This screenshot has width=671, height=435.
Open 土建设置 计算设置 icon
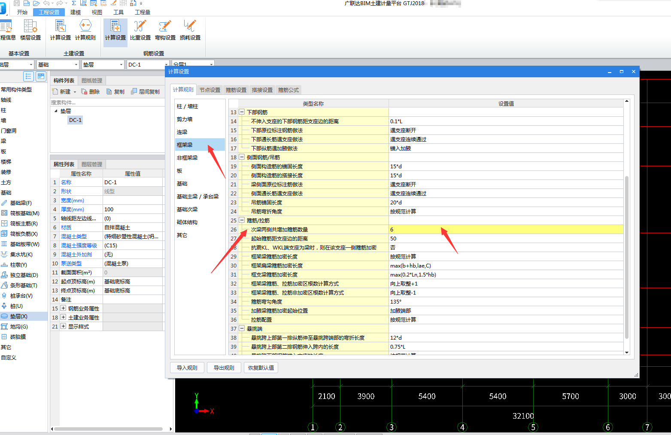coord(61,30)
